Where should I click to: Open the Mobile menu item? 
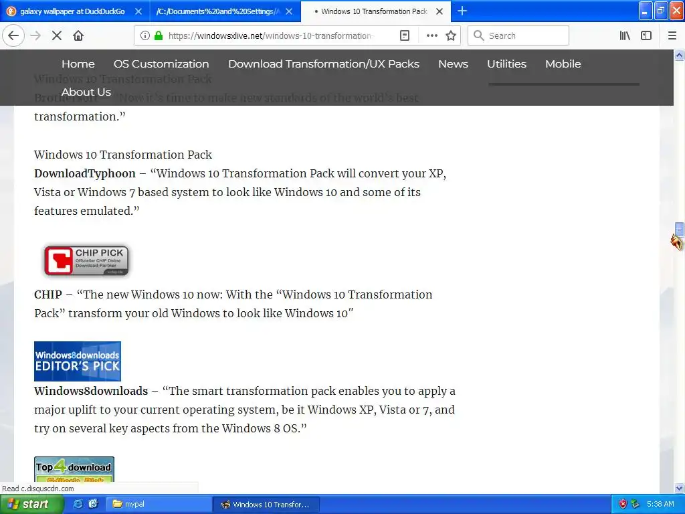click(x=563, y=64)
